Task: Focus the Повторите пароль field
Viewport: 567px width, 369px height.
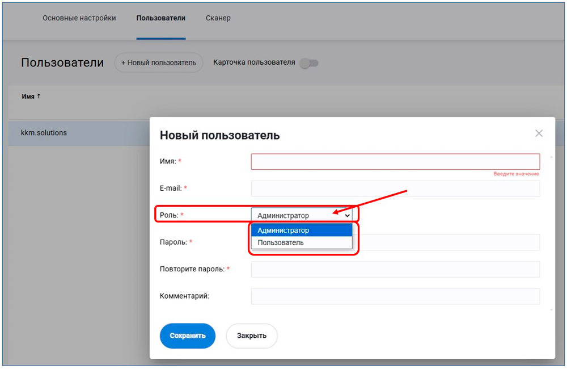Action: pos(395,269)
